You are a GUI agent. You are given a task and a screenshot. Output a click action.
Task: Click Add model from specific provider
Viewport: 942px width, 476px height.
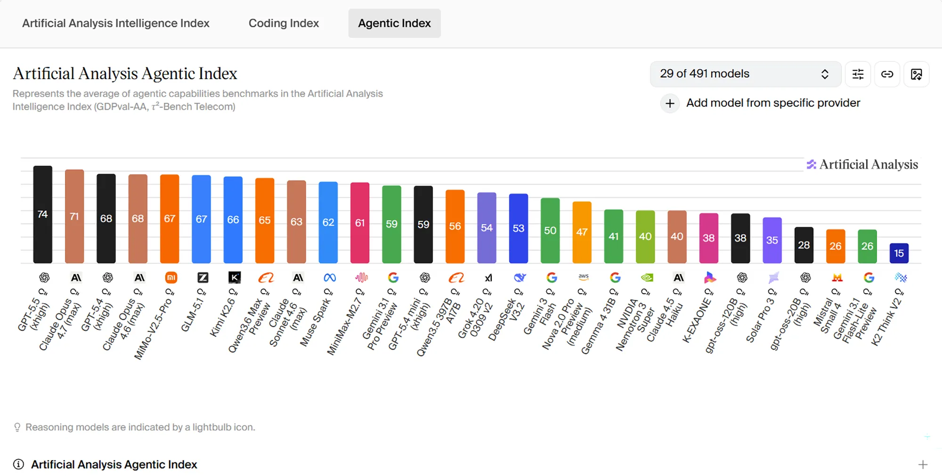pyautogui.click(x=773, y=103)
